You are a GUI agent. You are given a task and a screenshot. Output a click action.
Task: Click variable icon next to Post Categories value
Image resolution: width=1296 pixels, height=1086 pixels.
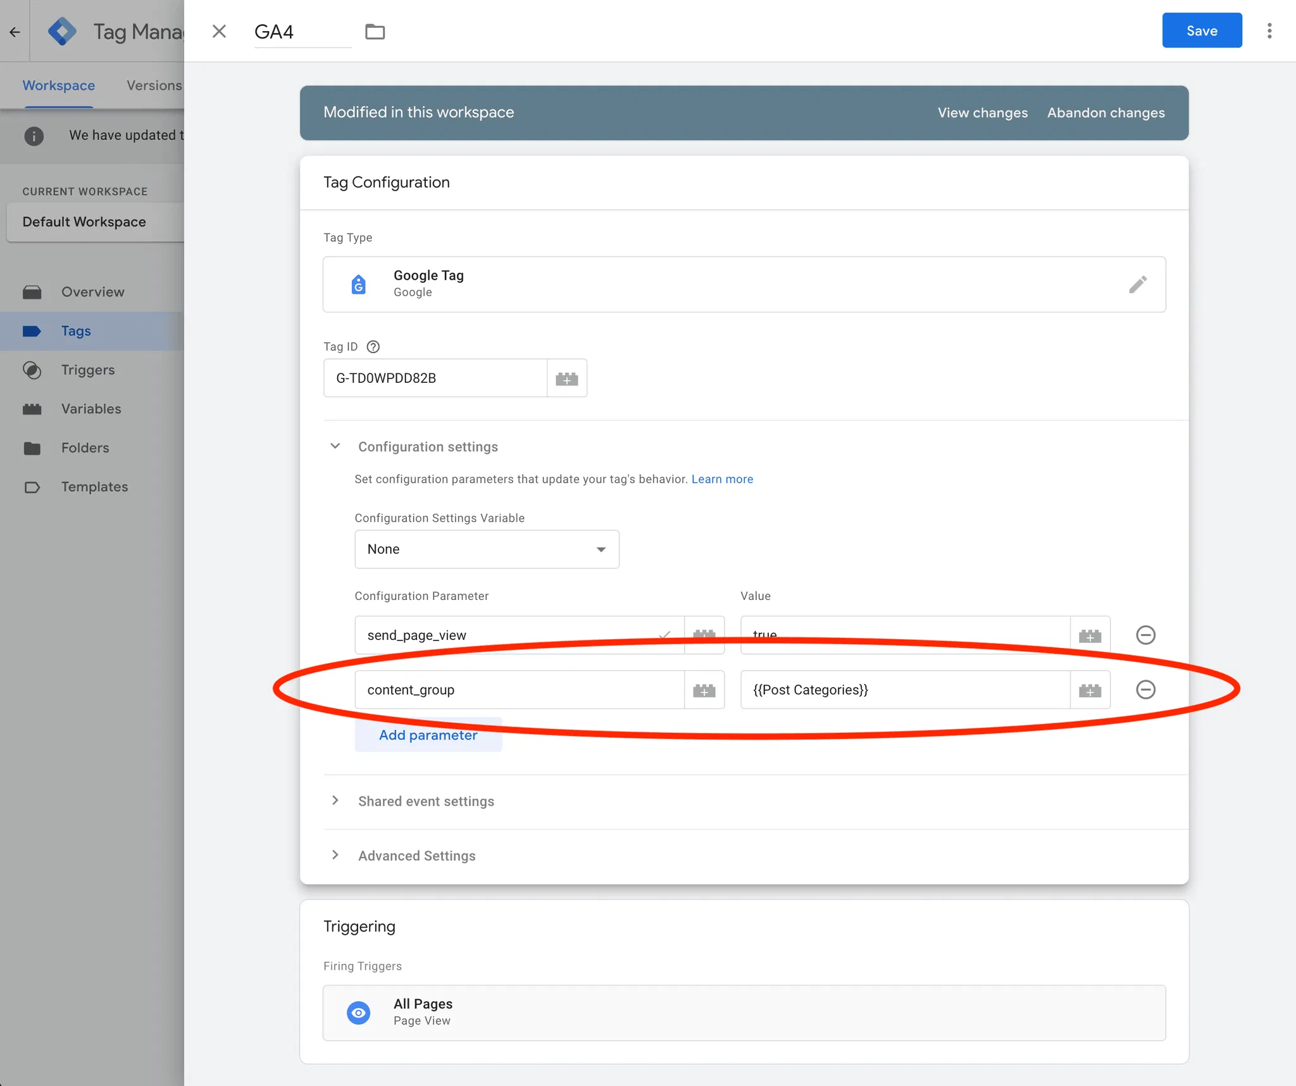(1090, 690)
